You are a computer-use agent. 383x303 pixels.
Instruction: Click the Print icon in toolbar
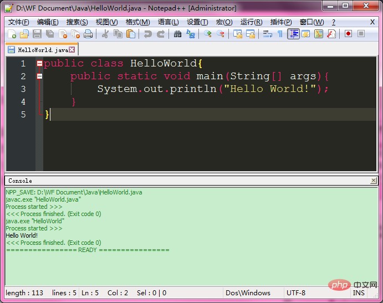[x=88, y=34]
